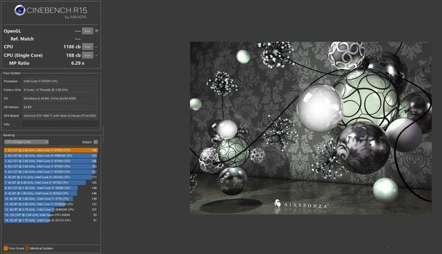Click the 'Ref. Match' label
Viewport: 442px width, 254px height.
[x=22, y=39]
